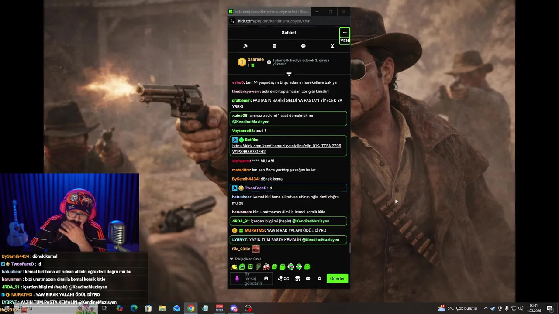Insert the green blob with pink headphones emote

tap(291, 266)
